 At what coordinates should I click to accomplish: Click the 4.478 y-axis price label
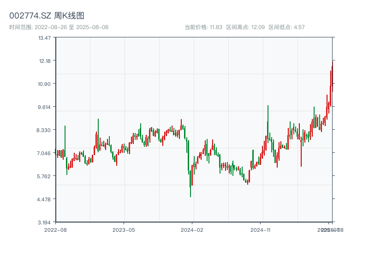click(44, 199)
